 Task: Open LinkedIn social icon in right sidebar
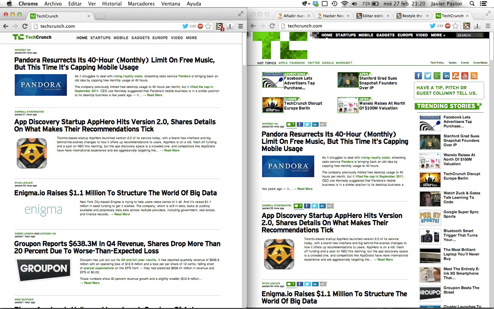point(446,76)
